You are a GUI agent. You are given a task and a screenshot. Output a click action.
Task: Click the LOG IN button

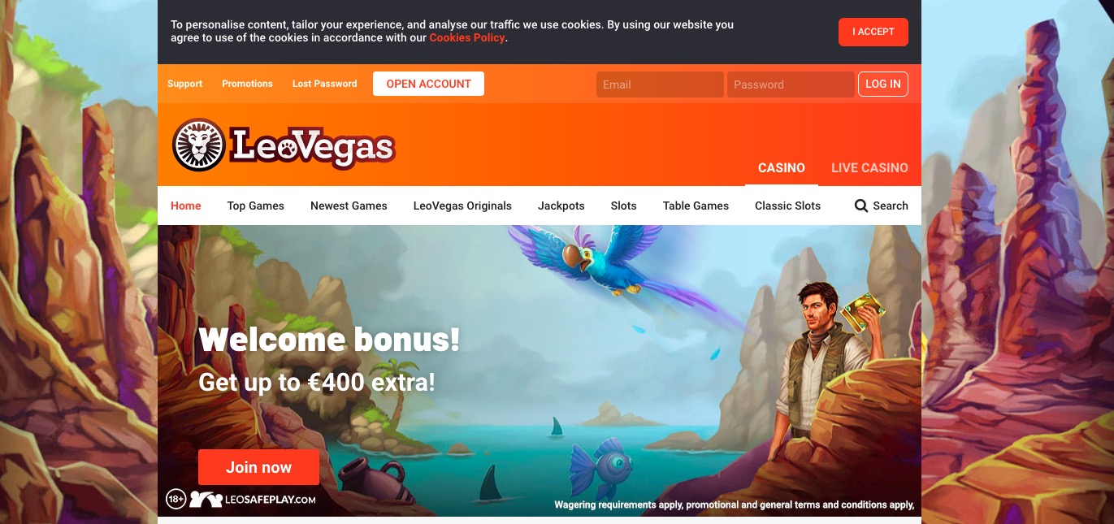[883, 84]
